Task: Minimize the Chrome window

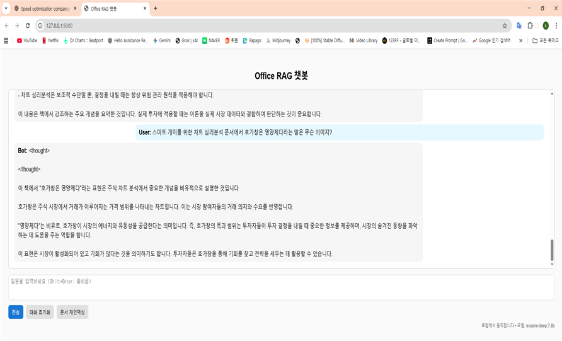Action: tap(529, 8)
